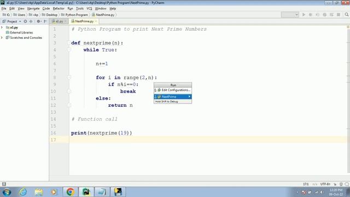350x197 pixels.
Task: Click tool windows toggle icon in status bar
Action: tap(4, 184)
